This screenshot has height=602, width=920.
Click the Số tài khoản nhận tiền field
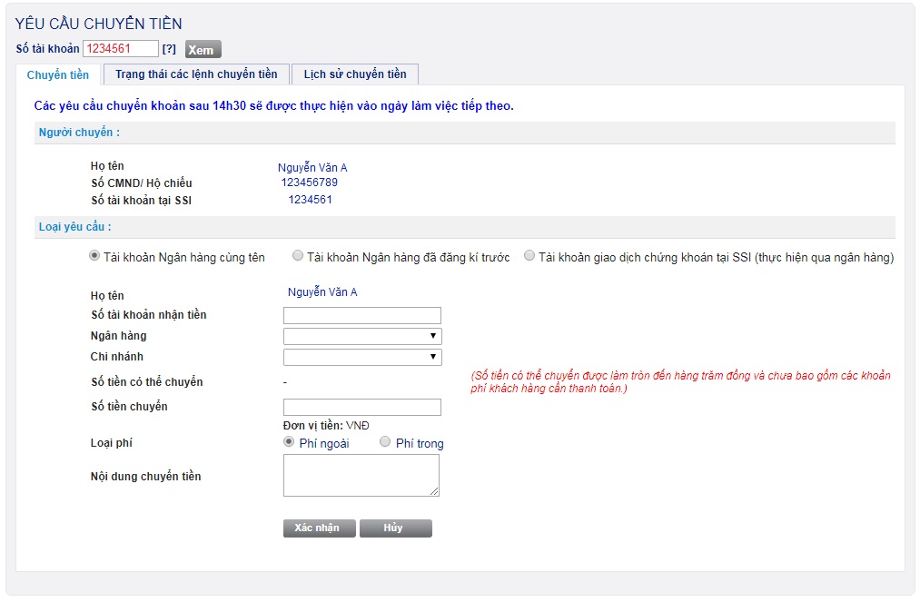click(x=361, y=316)
